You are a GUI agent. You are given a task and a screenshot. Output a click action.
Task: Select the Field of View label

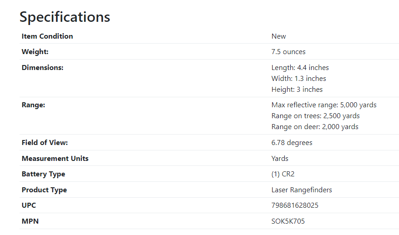[45, 142]
